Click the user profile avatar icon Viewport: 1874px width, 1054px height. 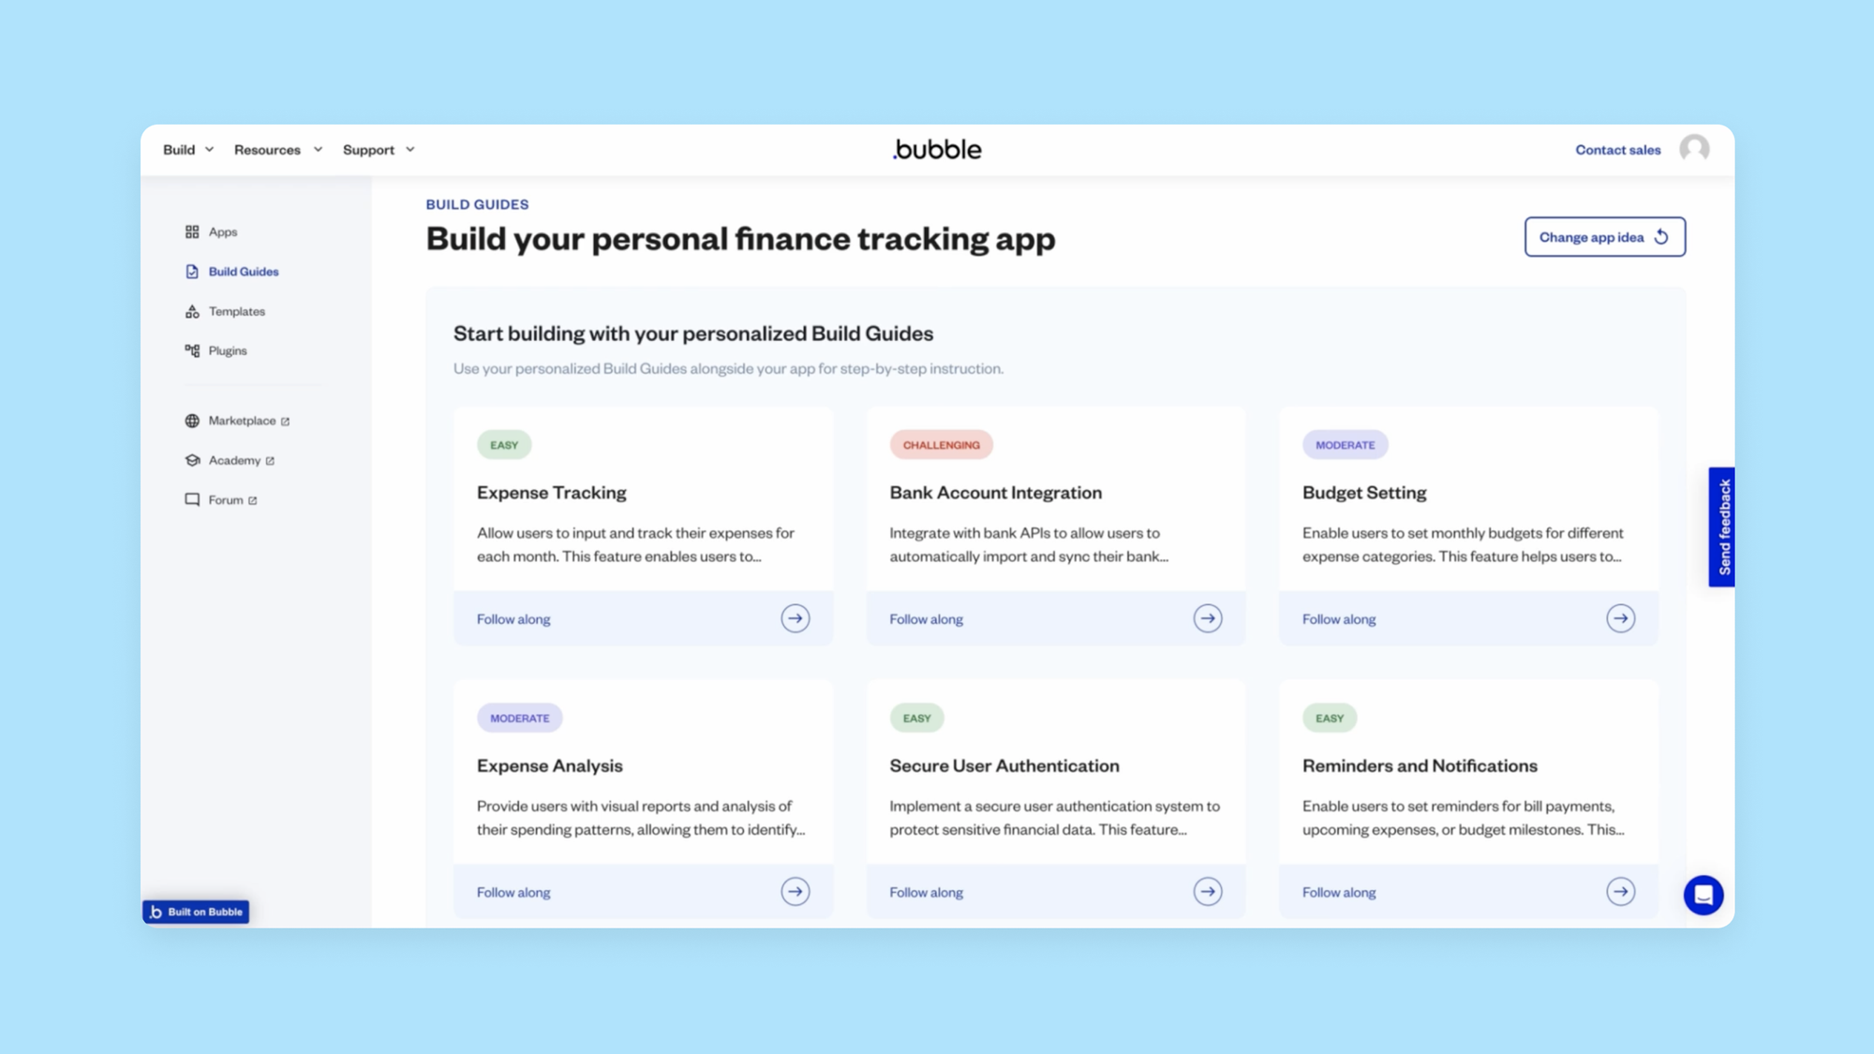click(1694, 149)
